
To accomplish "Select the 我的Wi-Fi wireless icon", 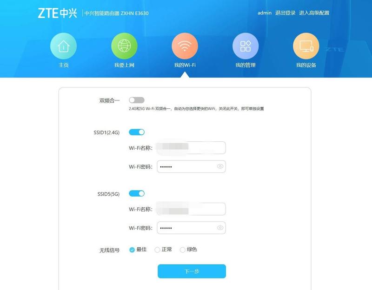I will 185,46.
